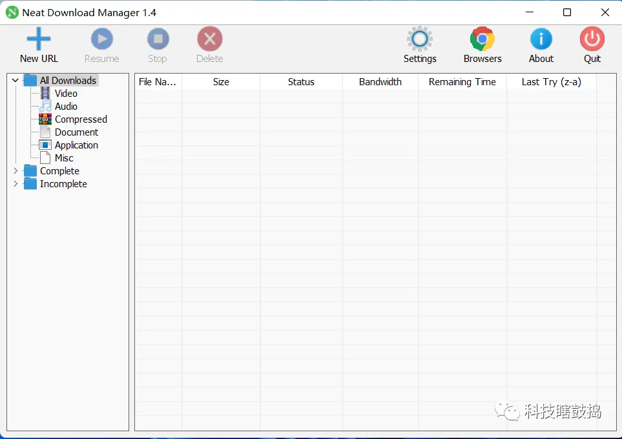Click the Delete red X icon

[x=210, y=39]
